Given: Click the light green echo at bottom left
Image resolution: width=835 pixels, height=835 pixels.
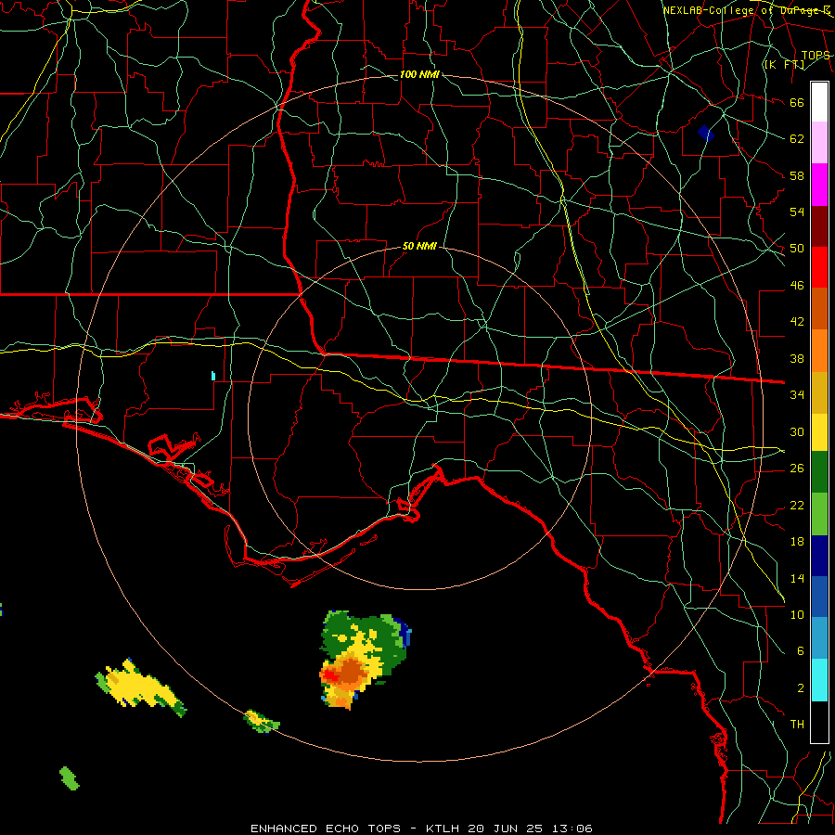Looking at the screenshot, I should [x=70, y=778].
